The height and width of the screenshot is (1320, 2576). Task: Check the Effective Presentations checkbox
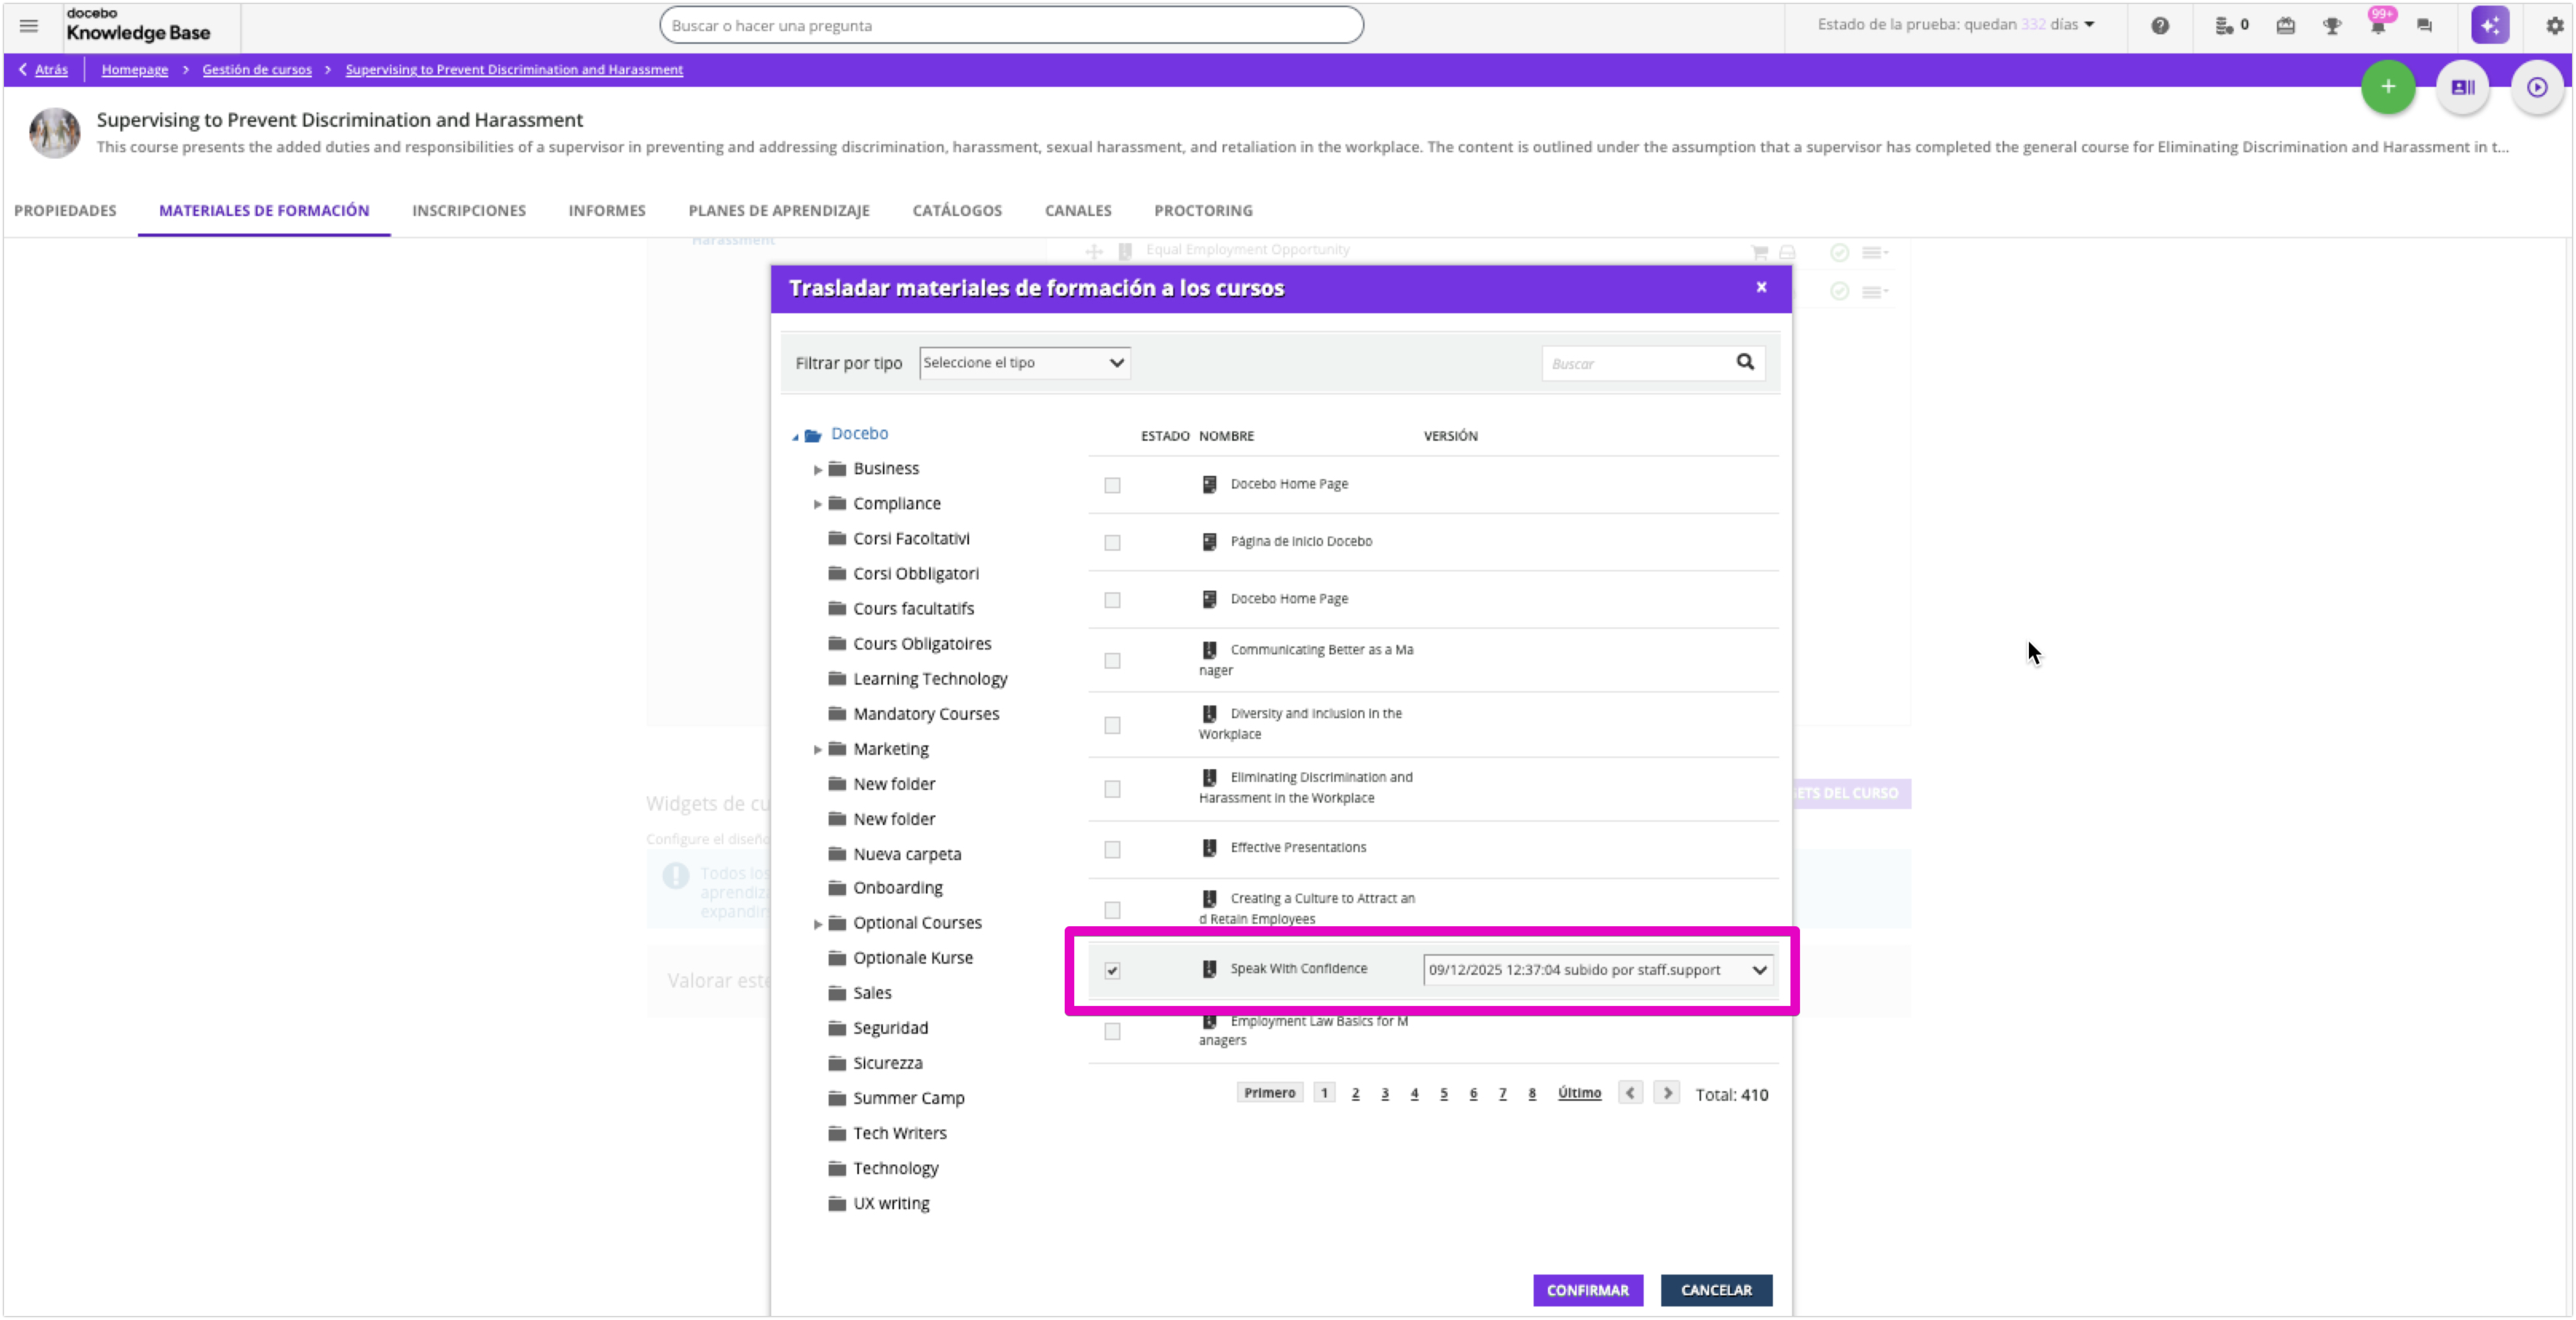point(1112,849)
